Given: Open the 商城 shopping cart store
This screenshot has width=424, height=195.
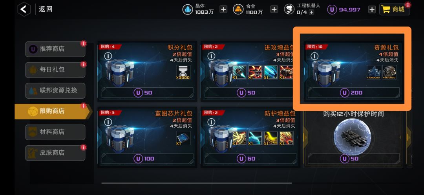Looking at the screenshot, I should (x=395, y=9).
